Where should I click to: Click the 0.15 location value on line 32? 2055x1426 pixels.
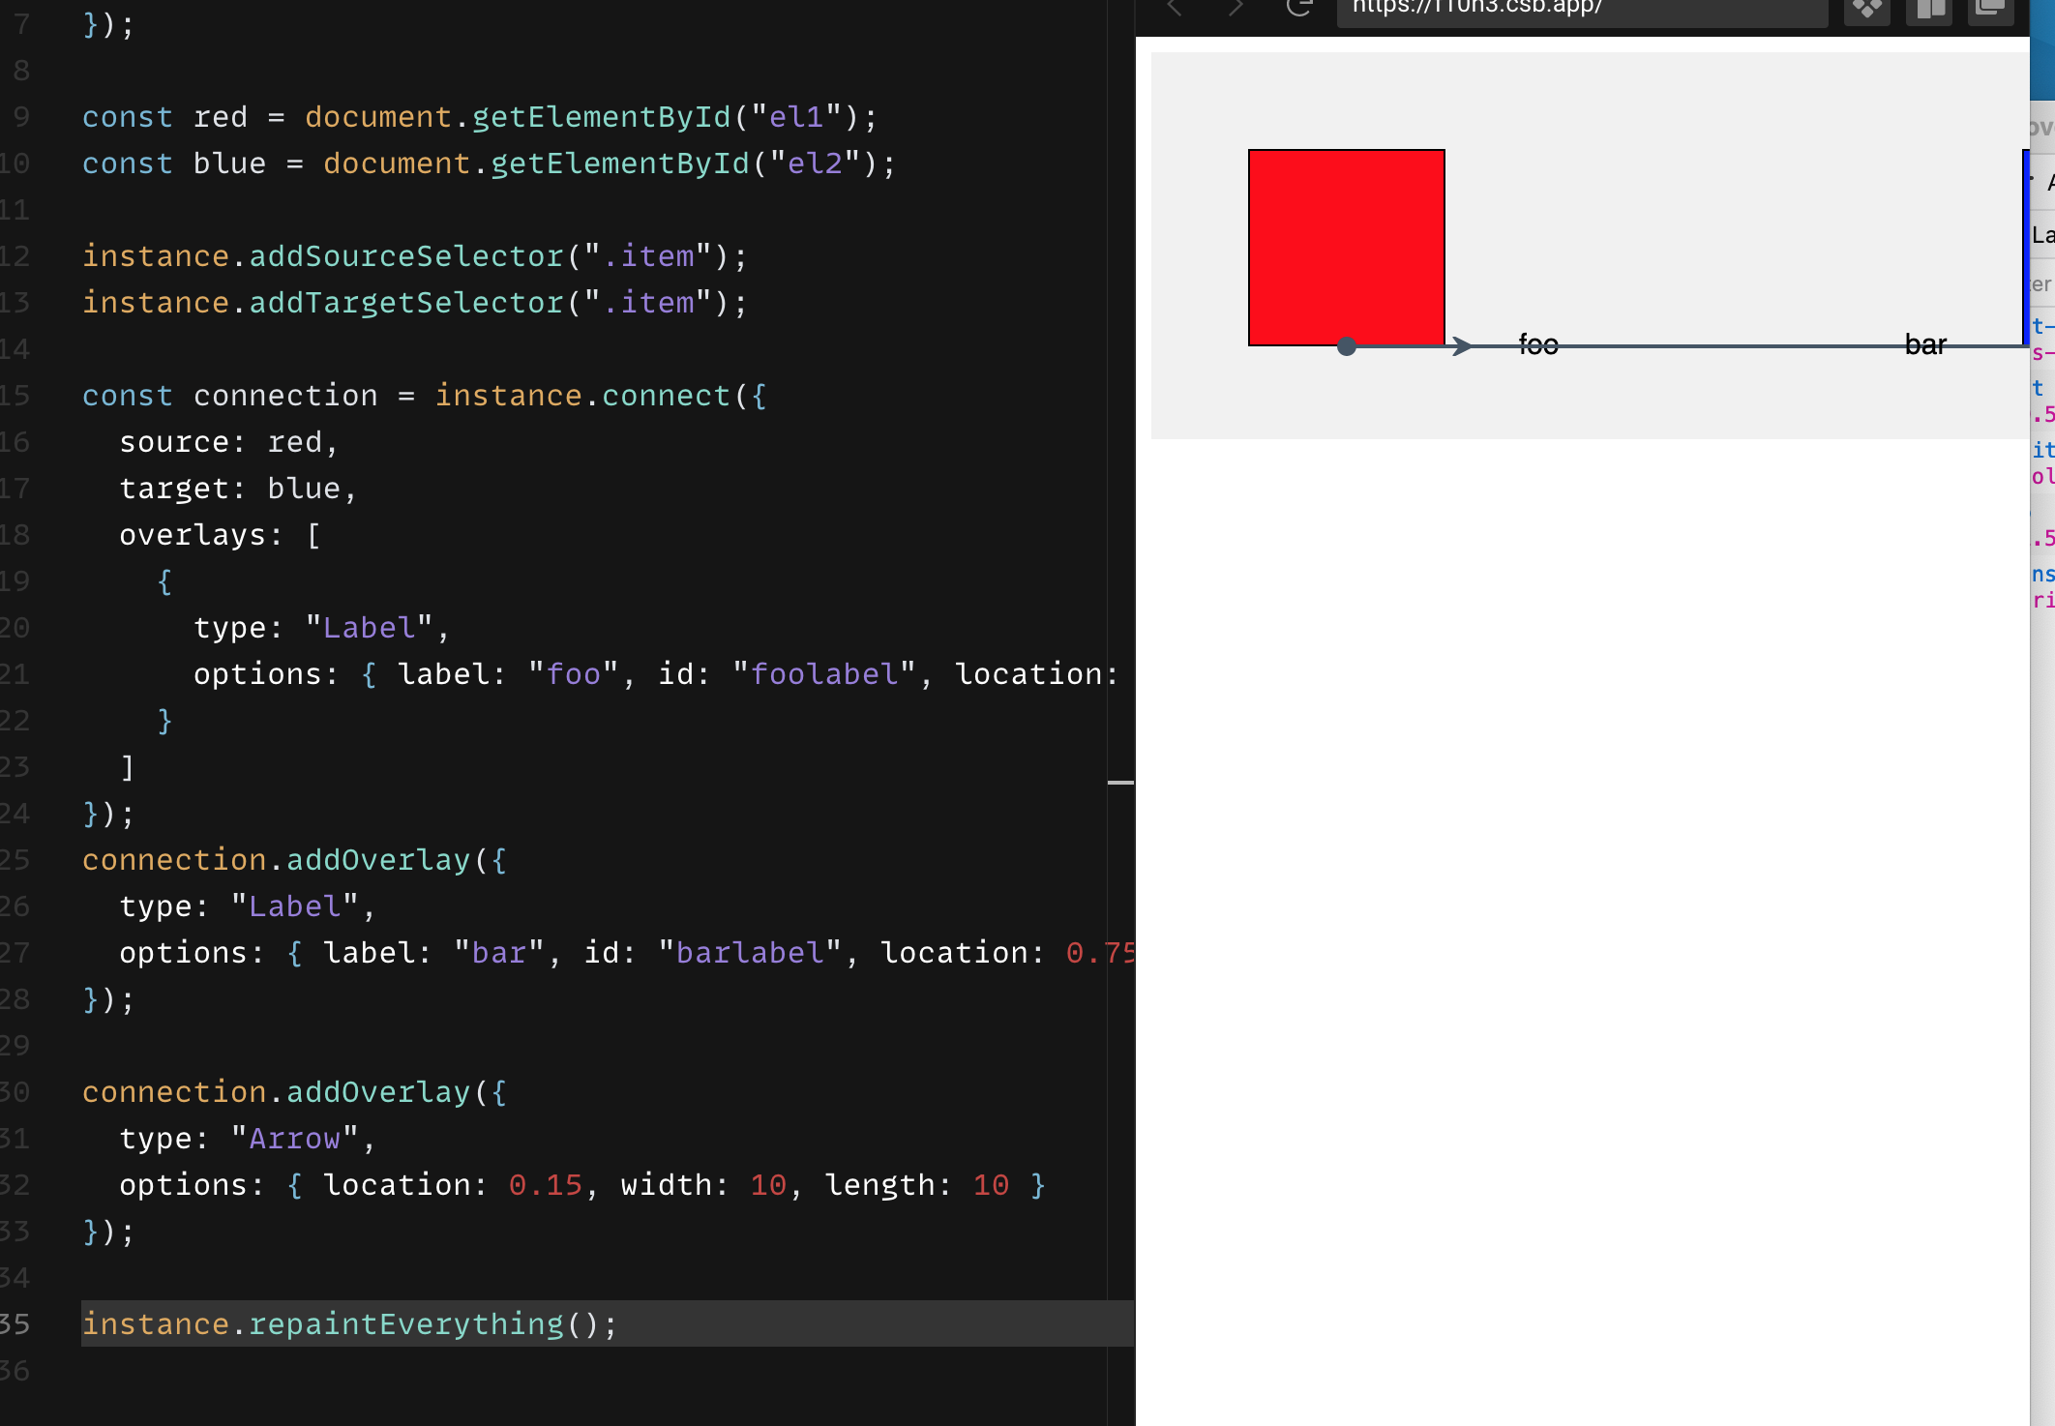[547, 1185]
